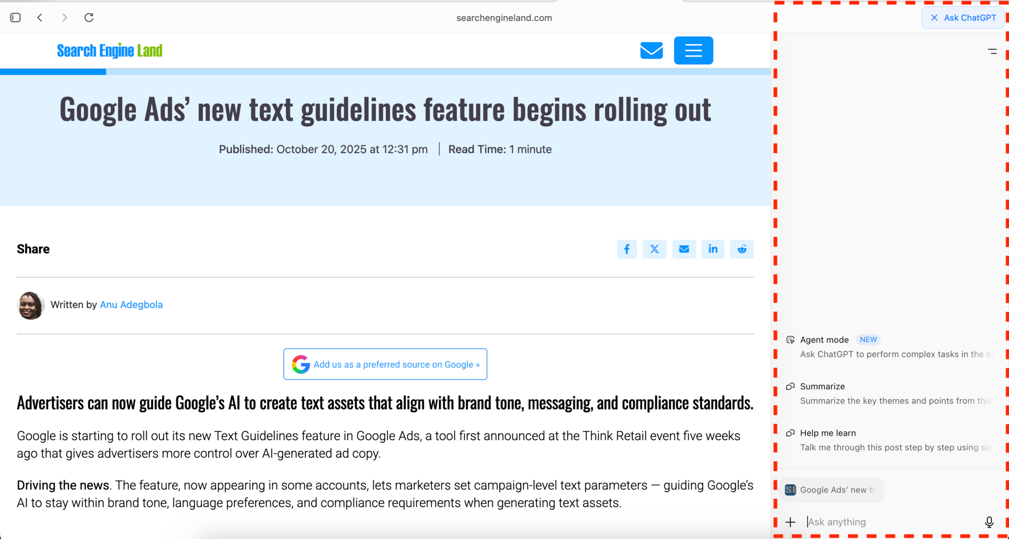
Task: Go back to previous page
Action: pyautogui.click(x=40, y=17)
